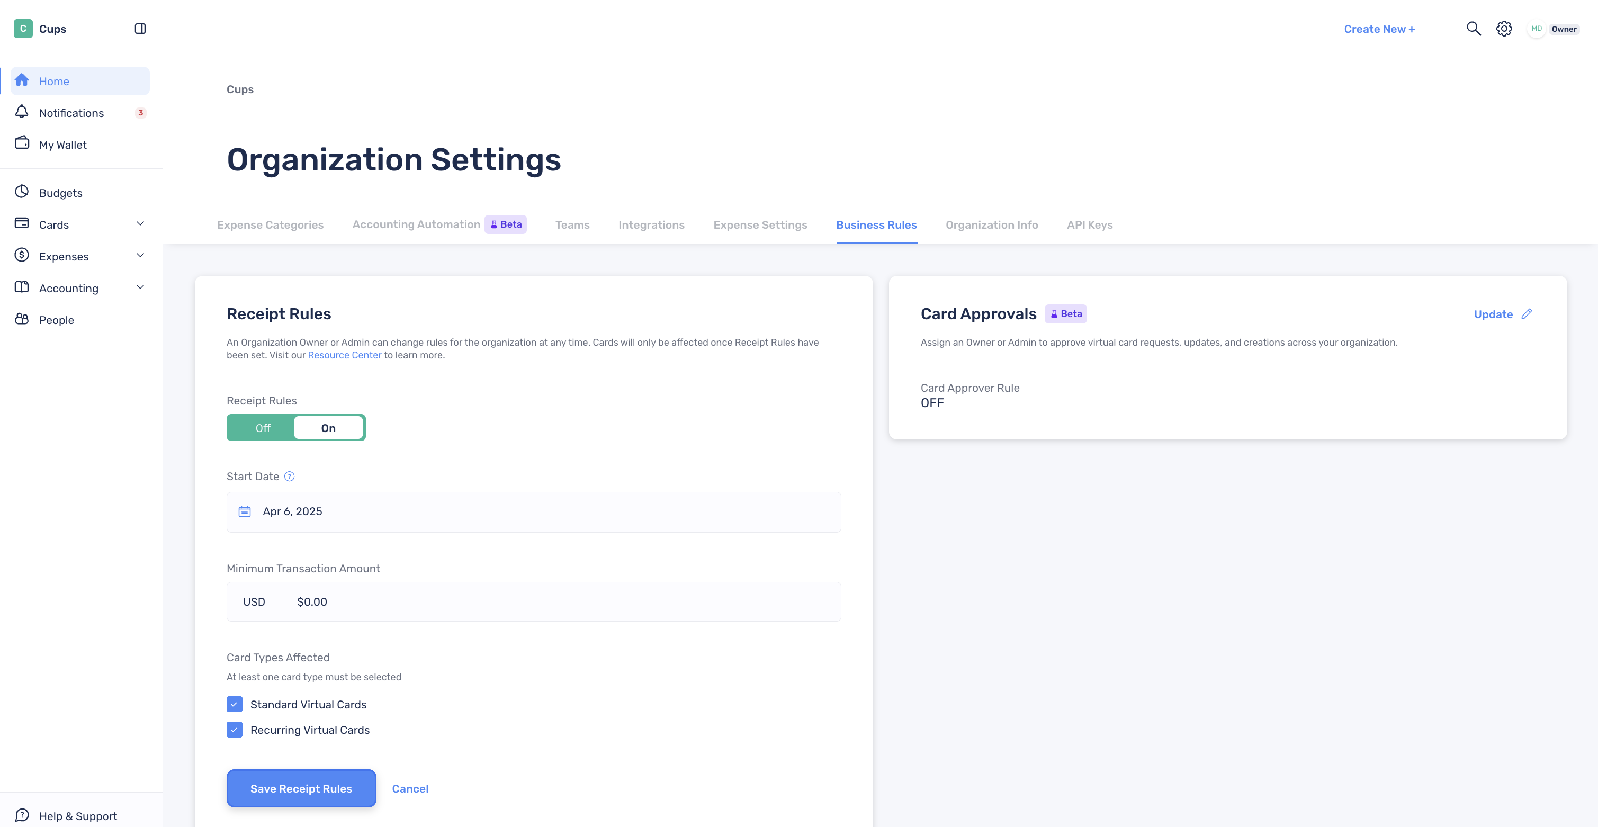Click Create New + button
Viewport: 1598px width, 827px height.
1379,29
